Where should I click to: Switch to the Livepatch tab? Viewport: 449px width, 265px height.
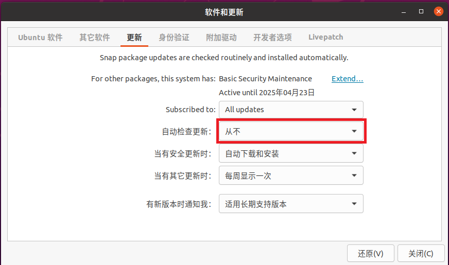pos(326,37)
